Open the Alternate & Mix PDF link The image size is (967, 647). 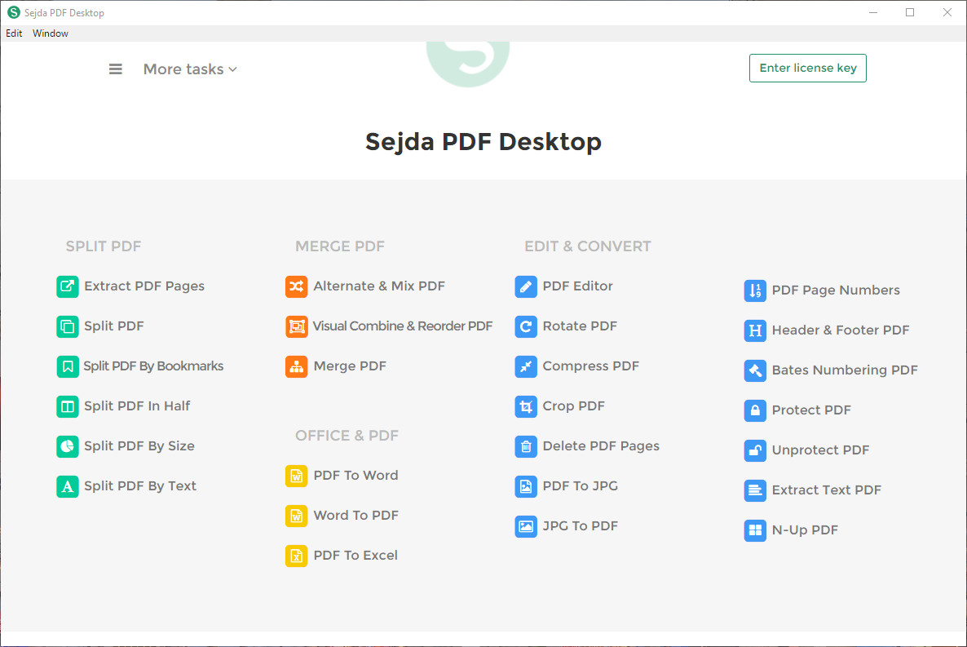pos(379,286)
